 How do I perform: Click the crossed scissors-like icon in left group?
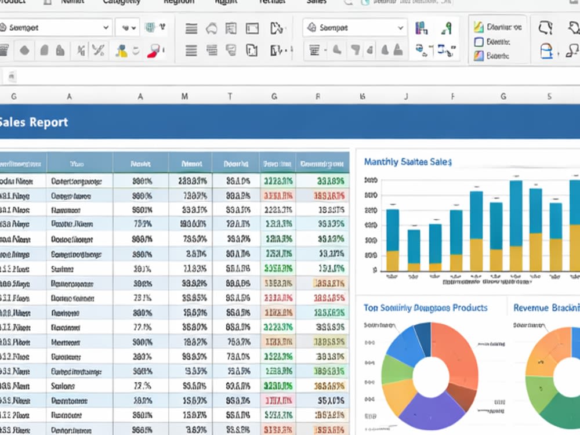coord(98,50)
